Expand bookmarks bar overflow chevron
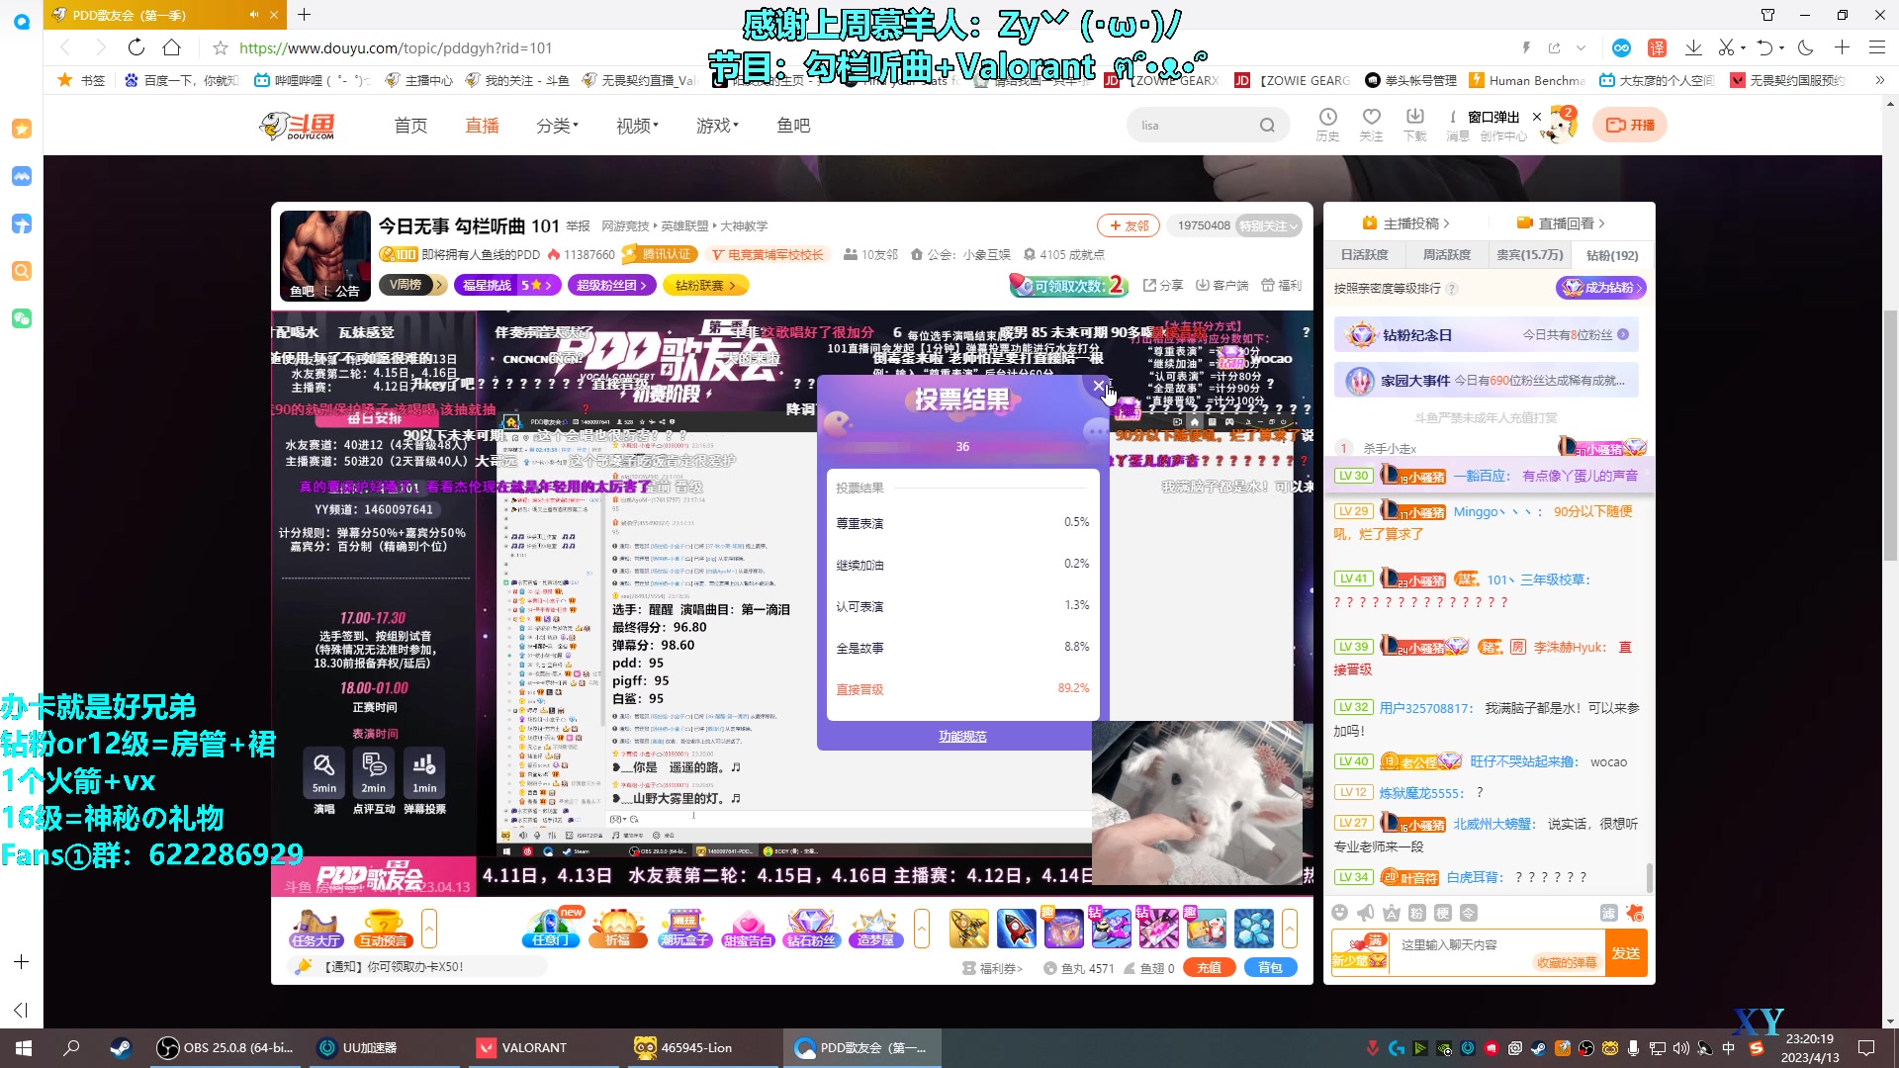The width and height of the screenshot is (1899, 1068). (x=1880, y=80)
